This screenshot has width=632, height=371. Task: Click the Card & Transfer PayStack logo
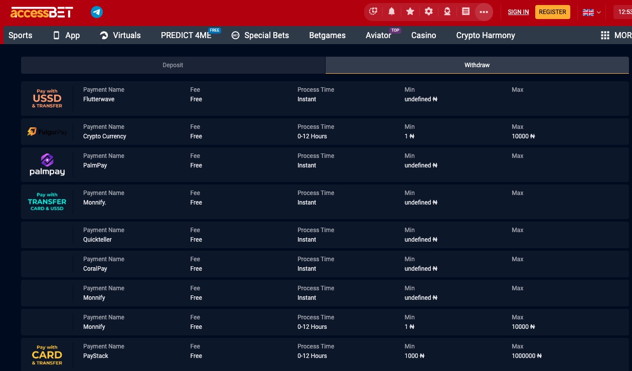click(x=47, y=355)
